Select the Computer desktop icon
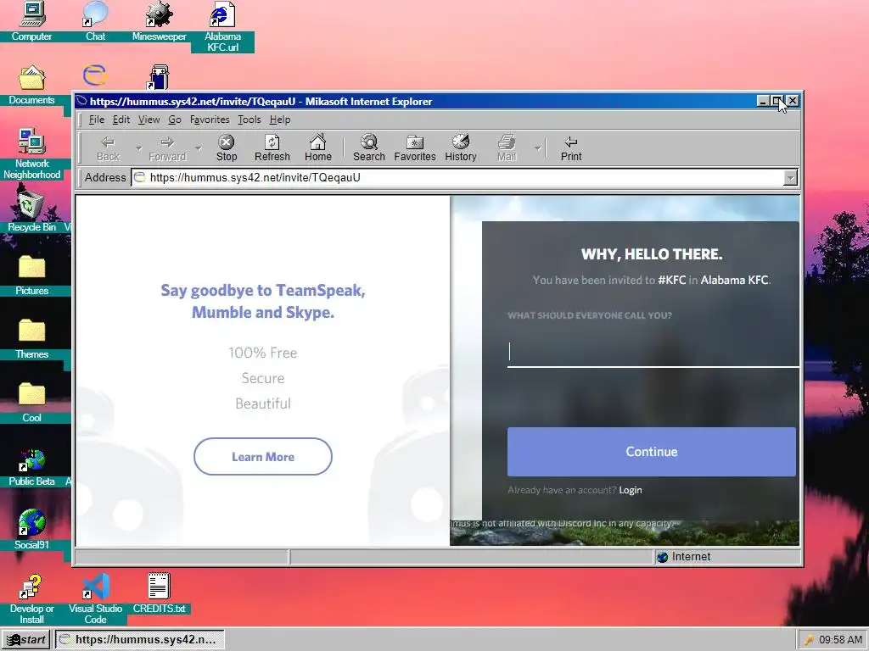The width and height of the screenshot is (869, 651). pos(31,21)
